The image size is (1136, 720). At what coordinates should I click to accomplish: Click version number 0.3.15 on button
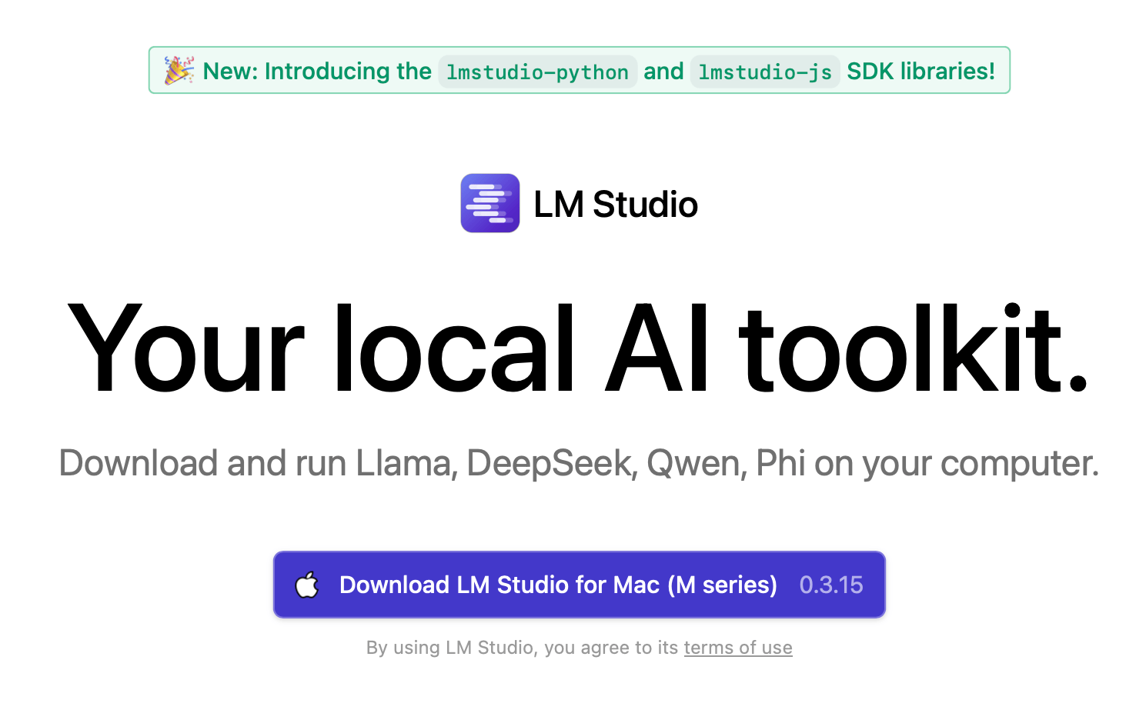pos(831,585)
